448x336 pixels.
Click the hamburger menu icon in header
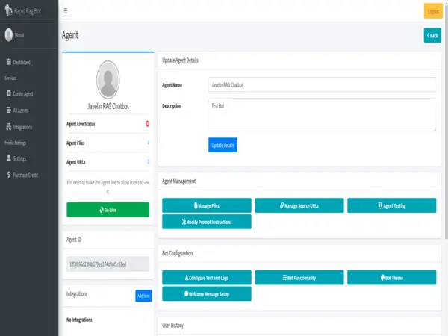pyautogui.click(x=66, y=11)
